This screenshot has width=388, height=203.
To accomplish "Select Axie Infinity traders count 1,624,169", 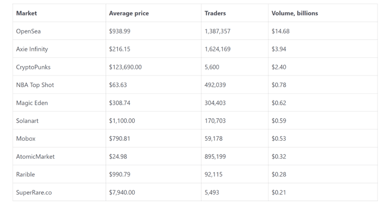I will (x=217, y=49).
